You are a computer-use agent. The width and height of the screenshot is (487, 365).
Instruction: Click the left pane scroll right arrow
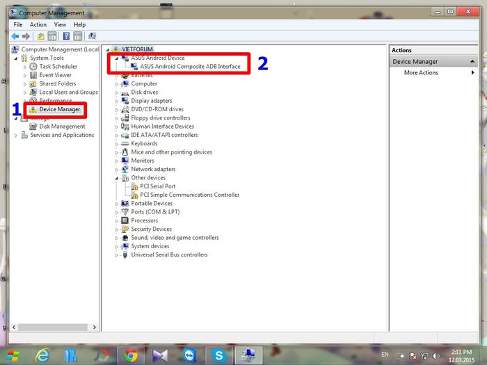(x=95, y=327)
